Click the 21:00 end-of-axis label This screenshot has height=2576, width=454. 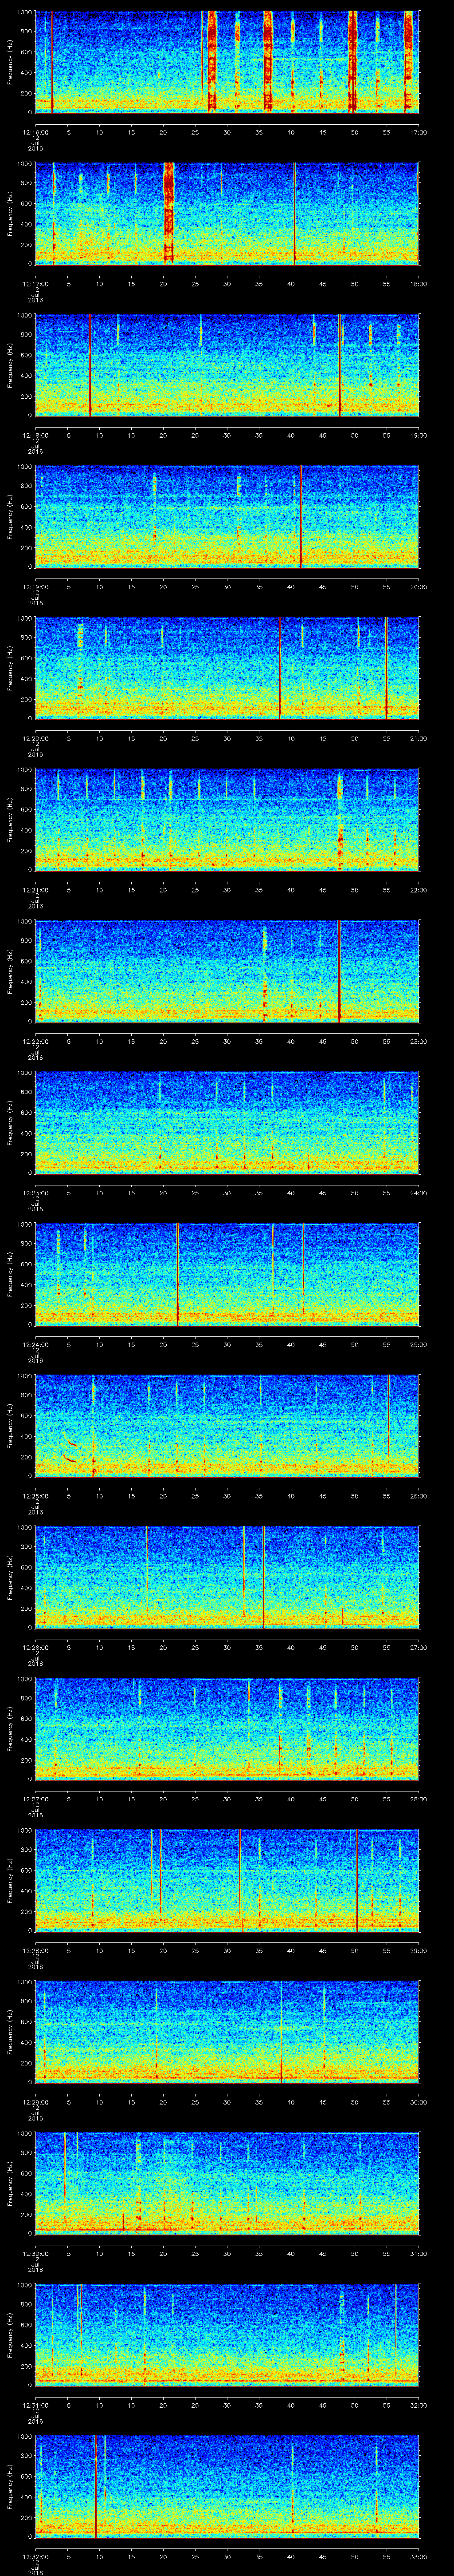click(x=418, y=738)
